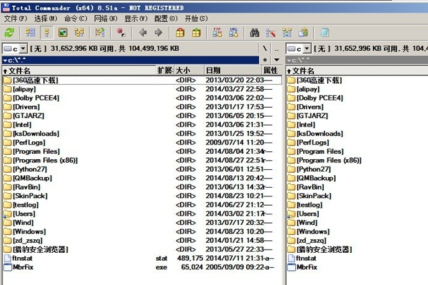Sort left panel by 文件名 column
Image resolution: width=428 pixels, height=285 pixels.
click(x=79, y=71)
